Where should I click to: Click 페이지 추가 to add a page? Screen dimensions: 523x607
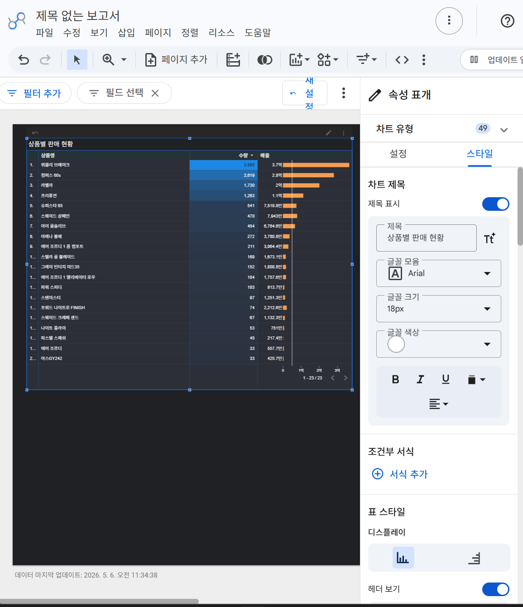176,59
